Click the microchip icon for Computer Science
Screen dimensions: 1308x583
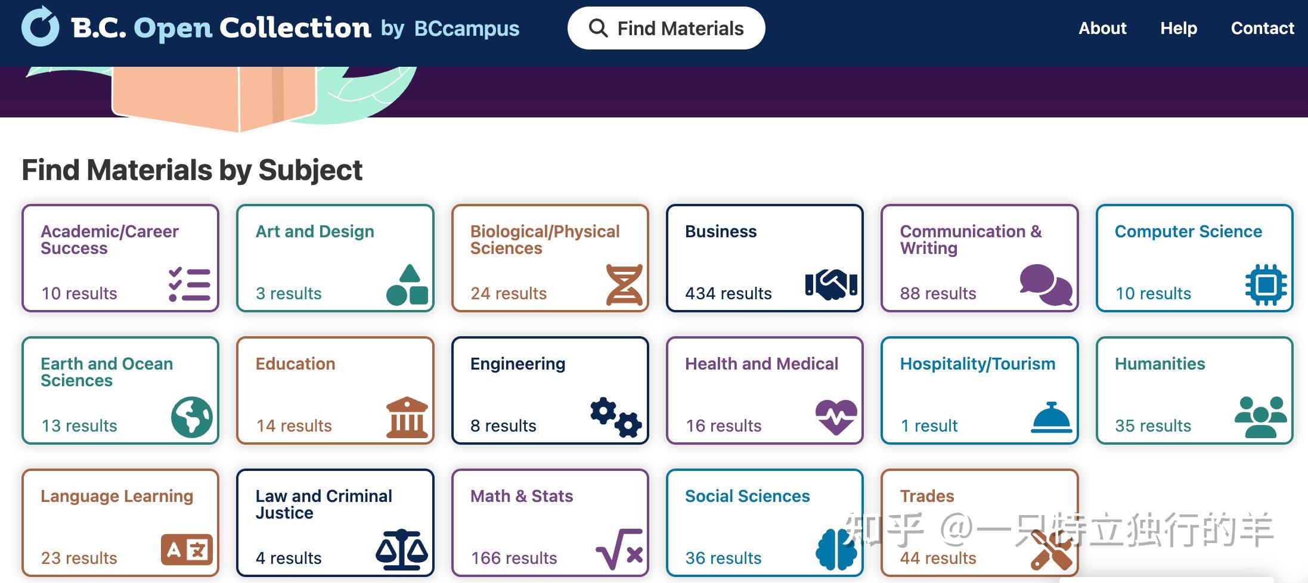click(x=1265, y=285)
